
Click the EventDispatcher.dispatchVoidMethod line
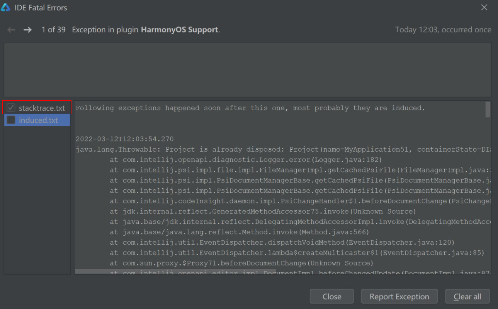(x=282, y=243)
